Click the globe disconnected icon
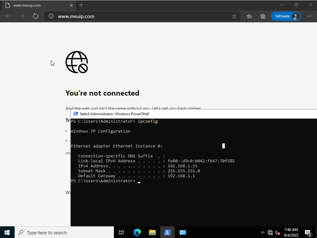 77,62
